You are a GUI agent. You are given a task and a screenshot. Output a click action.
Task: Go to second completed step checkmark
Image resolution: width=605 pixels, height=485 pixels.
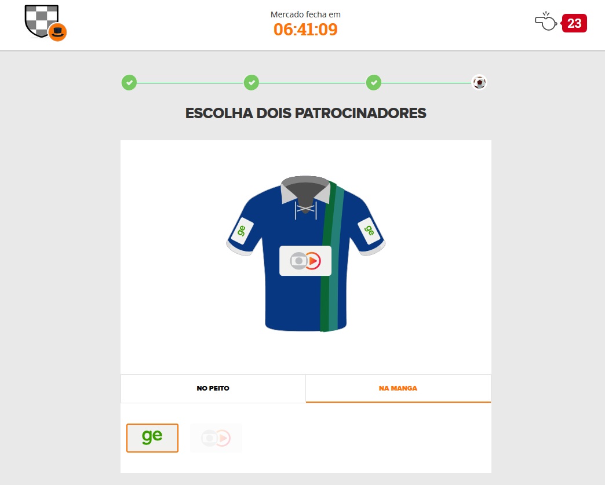[x=251, y=82]
